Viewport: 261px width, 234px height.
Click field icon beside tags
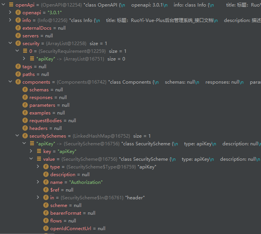(x=18, y=66)
